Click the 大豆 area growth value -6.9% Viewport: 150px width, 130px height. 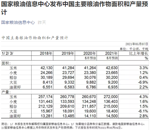pyautogui.click(x=143, y=82)
